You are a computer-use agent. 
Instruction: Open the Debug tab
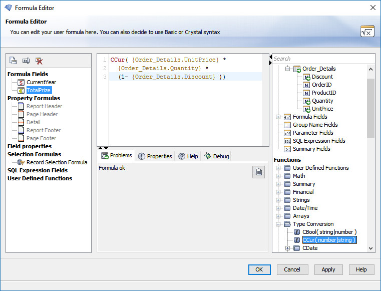(217, 156)
